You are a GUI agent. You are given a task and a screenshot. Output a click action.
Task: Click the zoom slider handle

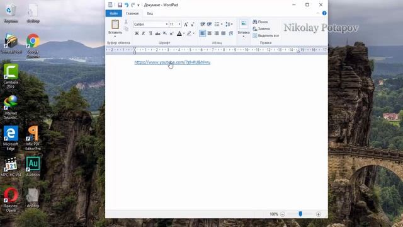tap(300, 214)
